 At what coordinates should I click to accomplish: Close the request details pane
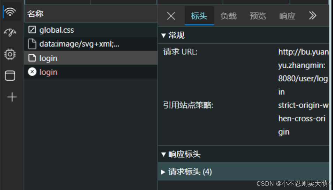click(x=171, y=16)
